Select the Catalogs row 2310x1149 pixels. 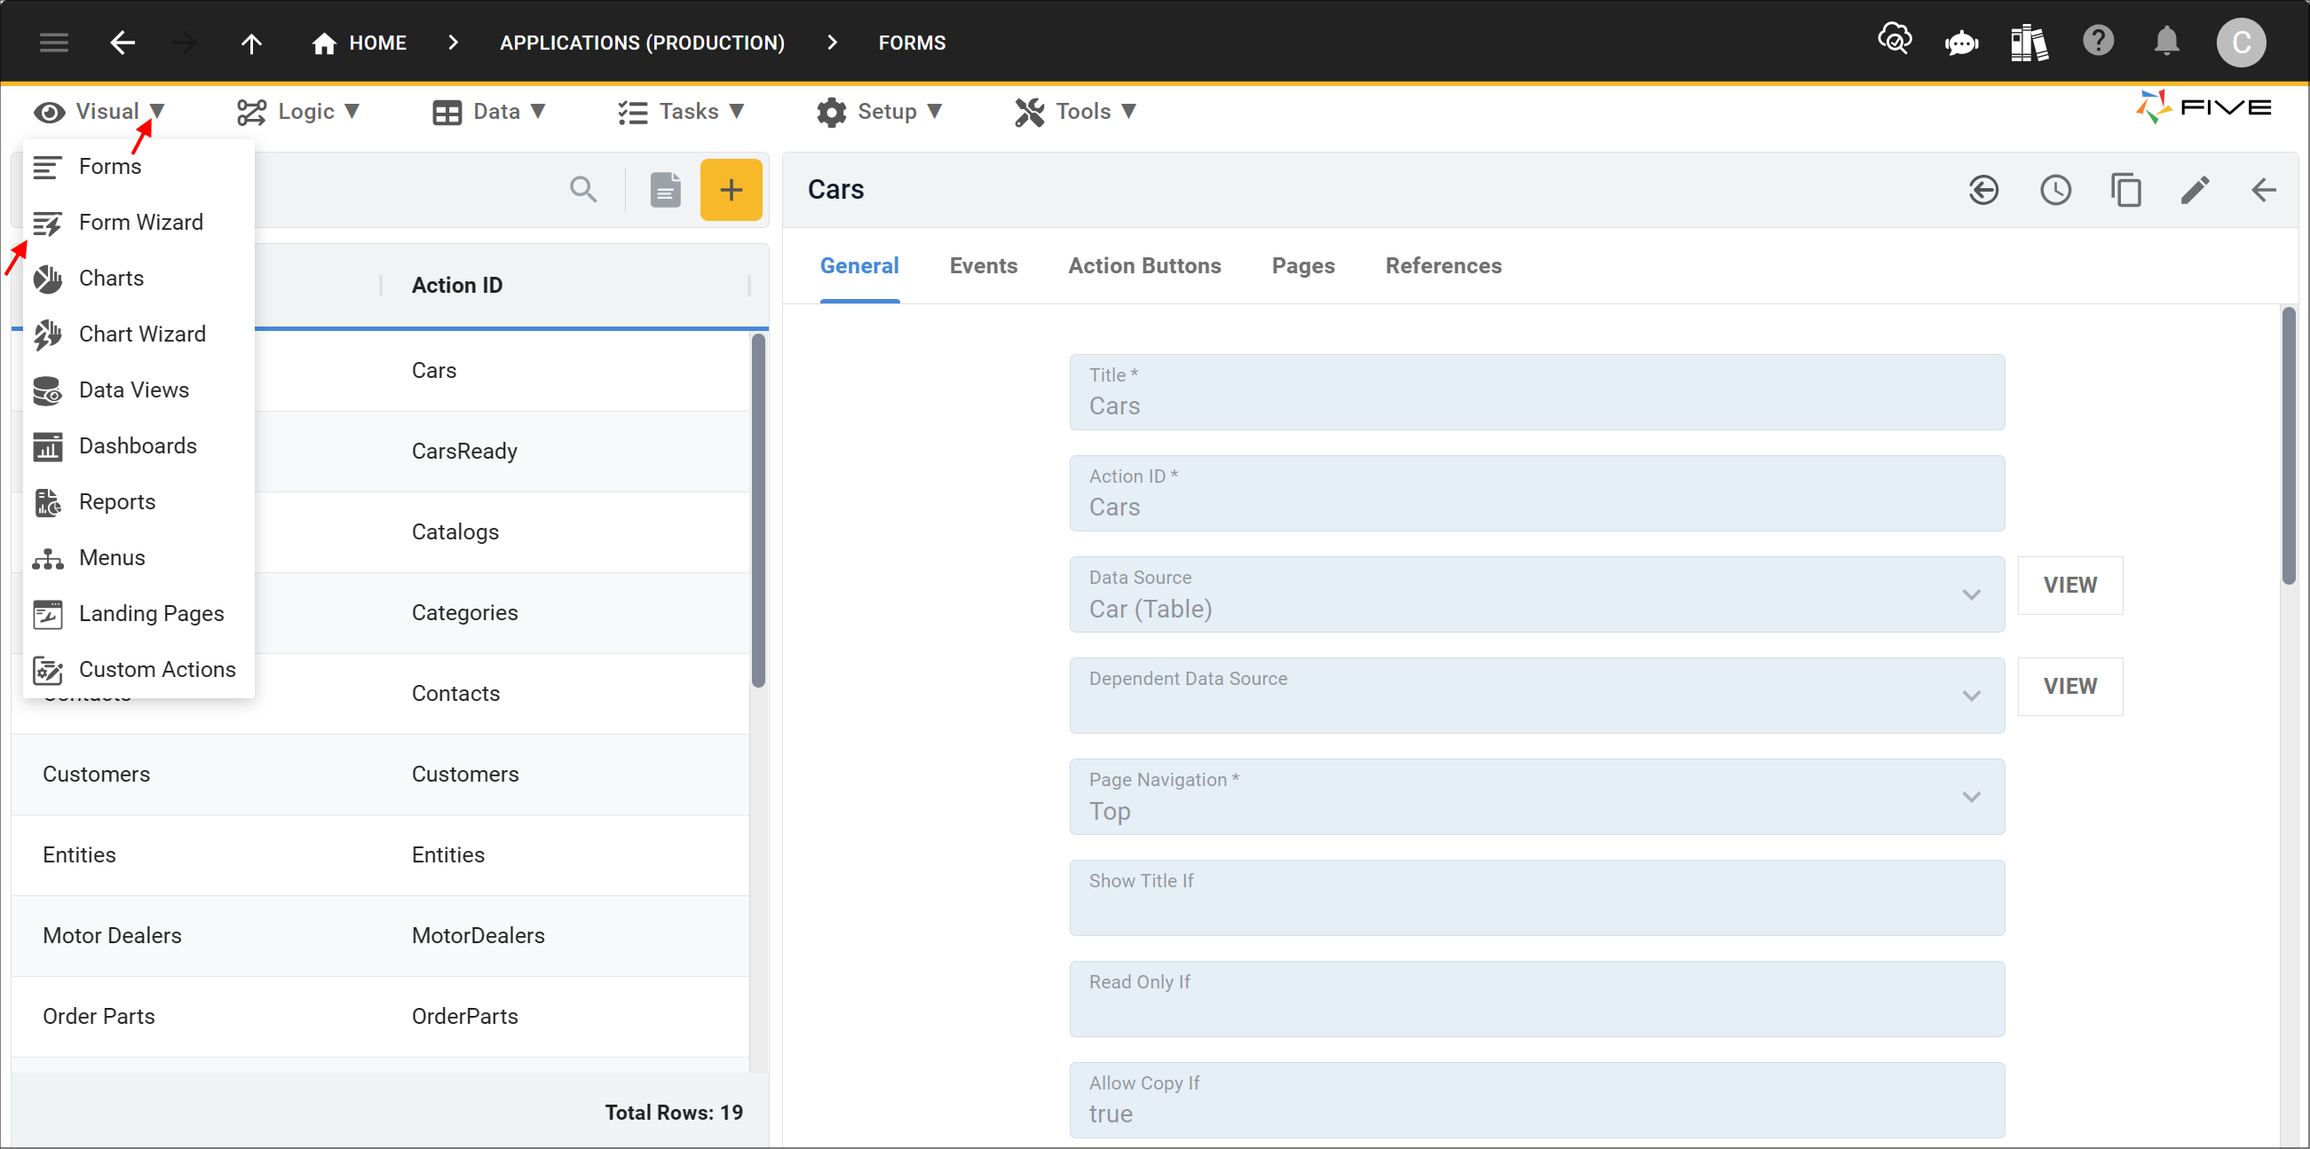[x=380, y=532]
